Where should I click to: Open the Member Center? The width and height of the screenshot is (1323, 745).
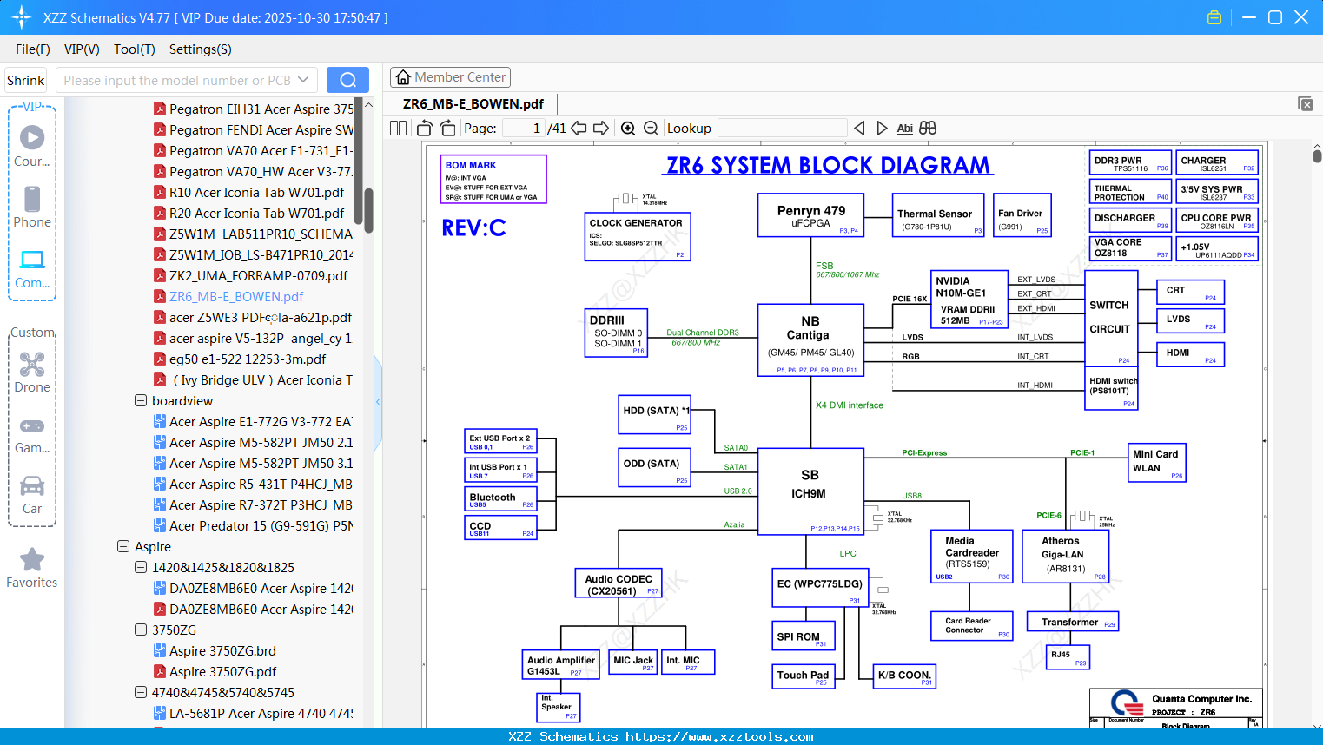450,77
